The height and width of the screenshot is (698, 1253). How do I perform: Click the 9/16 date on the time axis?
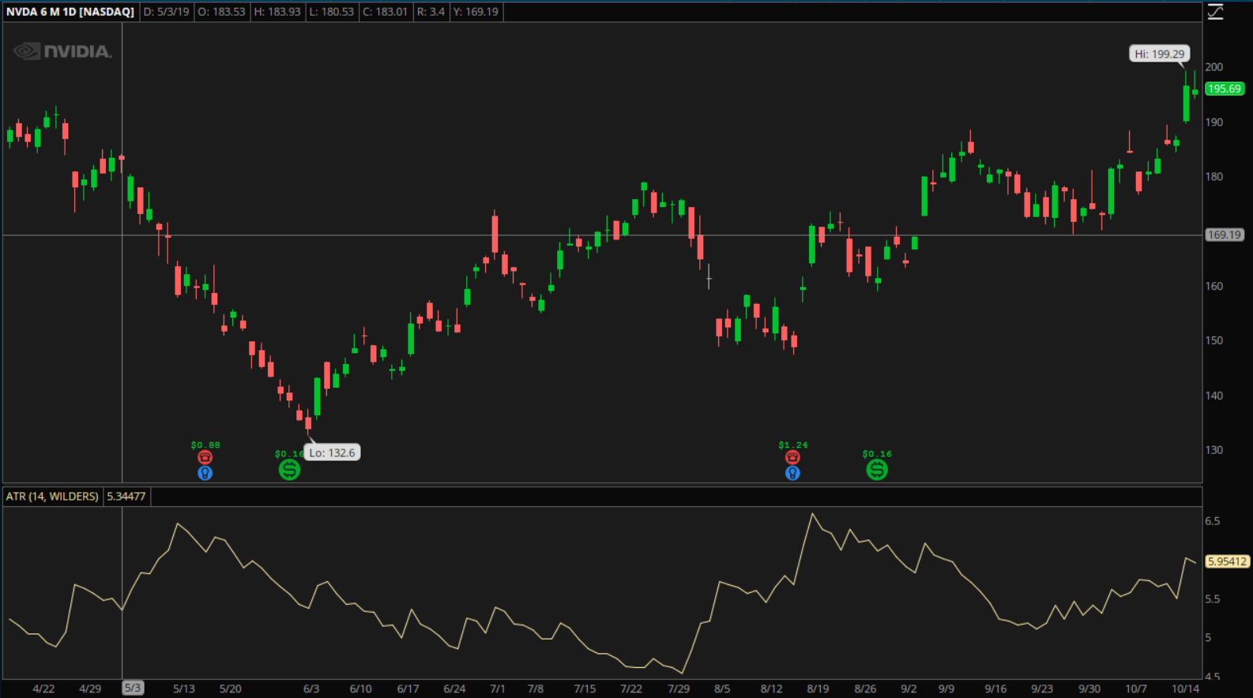pos(995,689)
